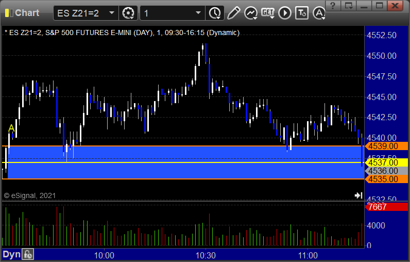410x262 pixels.
Task: Click the 4547.50 price axis label
Action: click(x=382, y=76)
